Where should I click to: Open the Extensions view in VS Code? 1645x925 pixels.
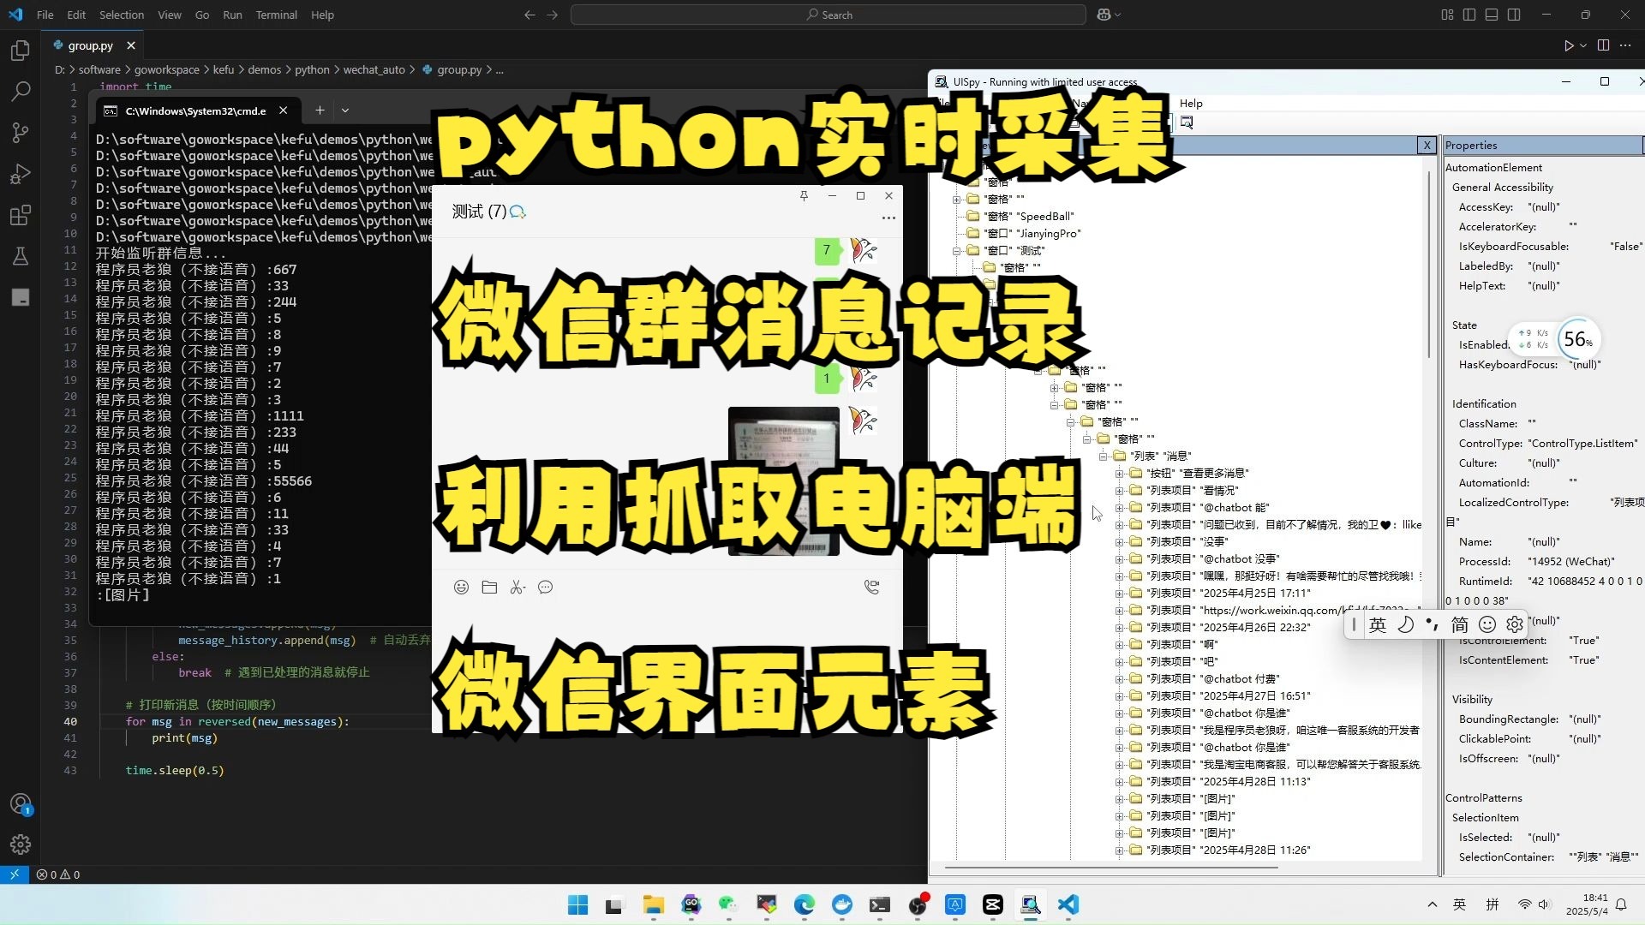tap(21, 215)
